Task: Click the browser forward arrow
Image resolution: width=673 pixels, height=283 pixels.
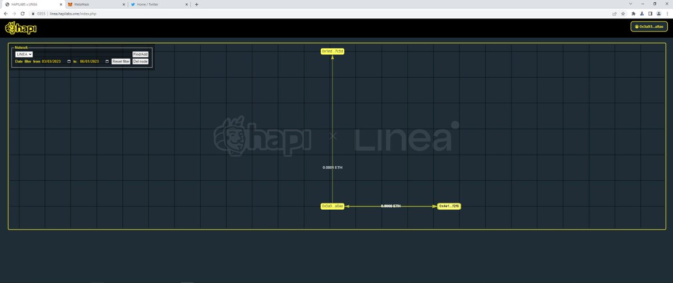Action: tap(13, 13)
